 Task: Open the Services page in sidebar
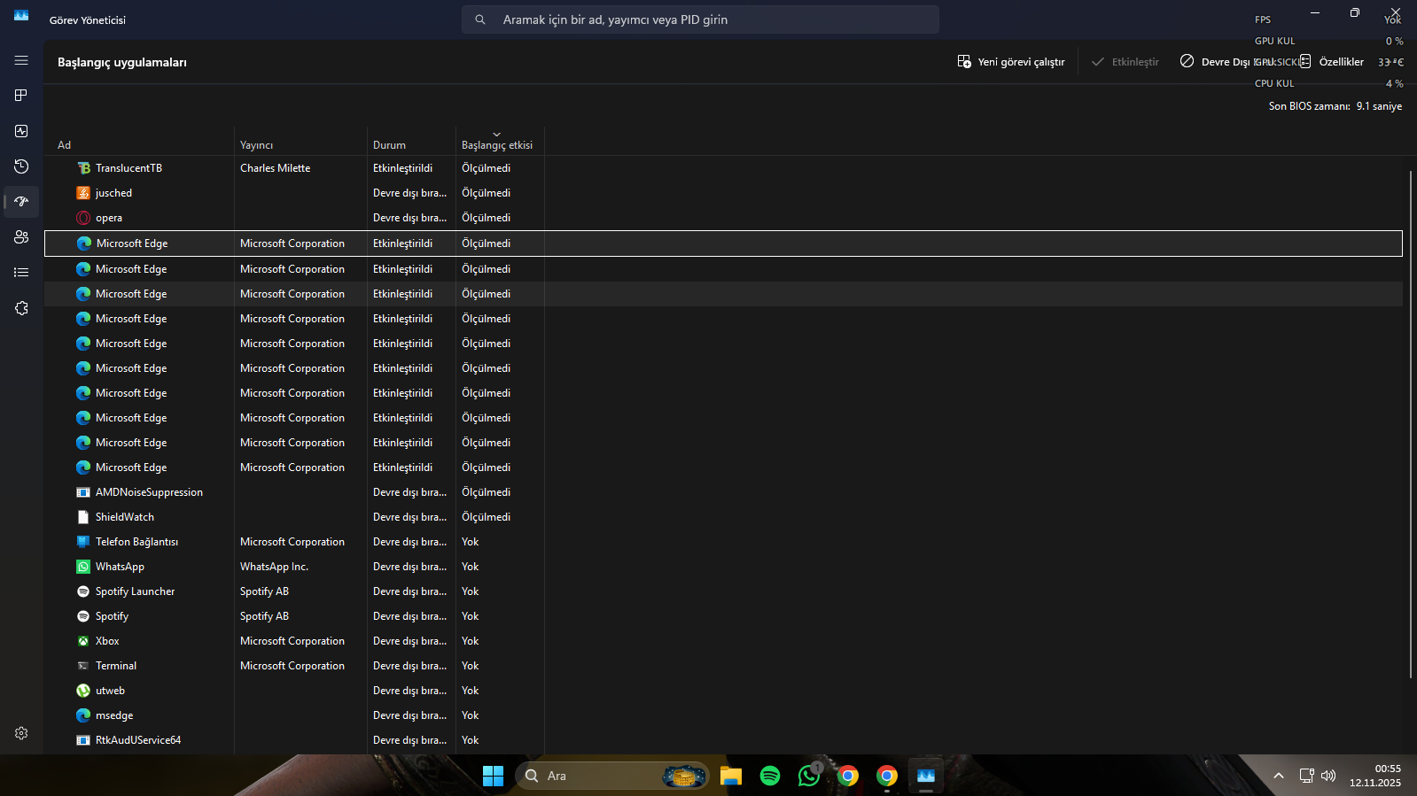[x=21, y=308]
